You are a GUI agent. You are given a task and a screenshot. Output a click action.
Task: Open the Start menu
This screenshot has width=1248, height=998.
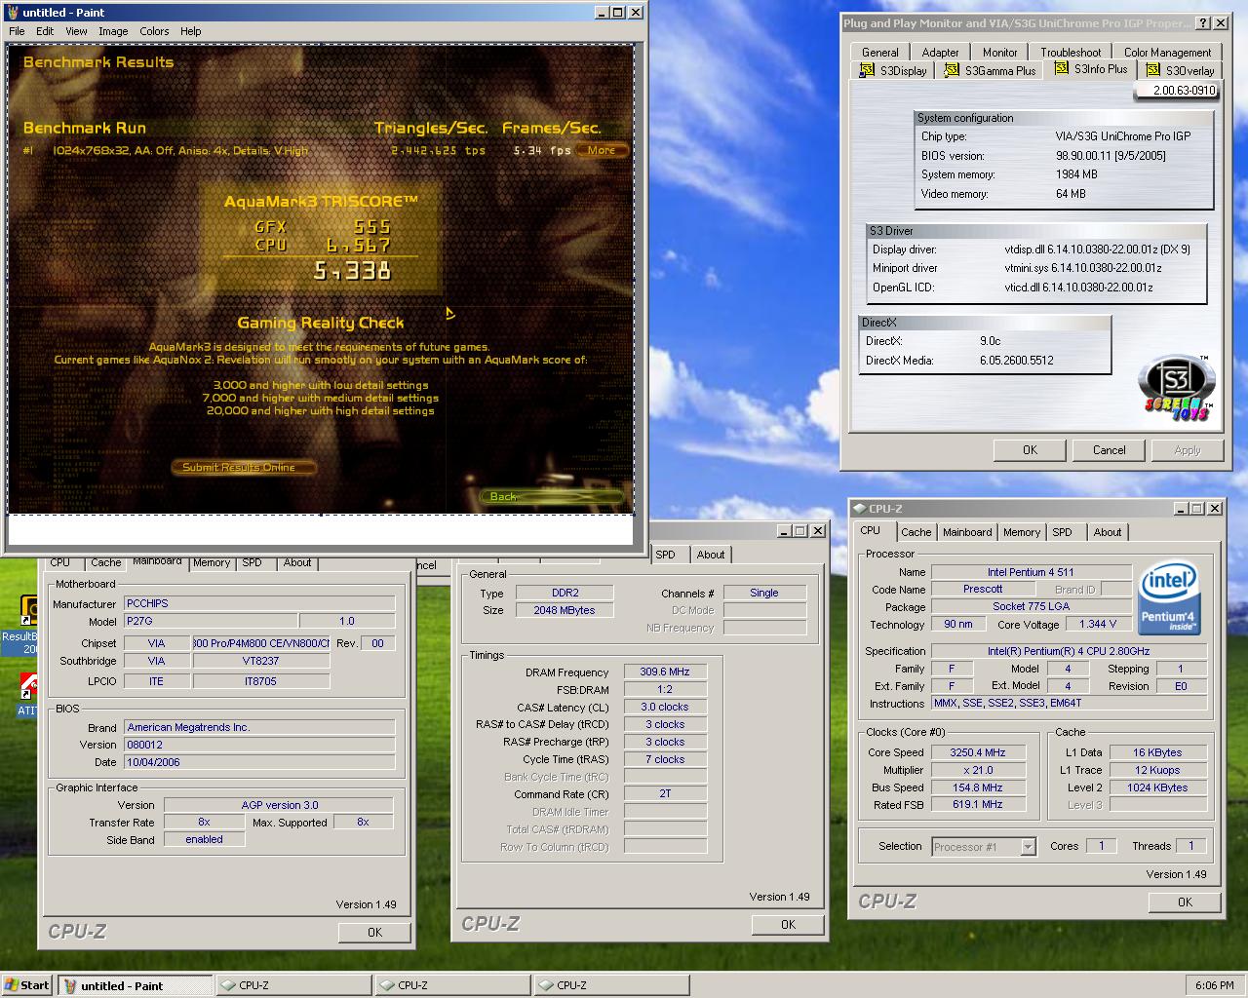point(27,985)
